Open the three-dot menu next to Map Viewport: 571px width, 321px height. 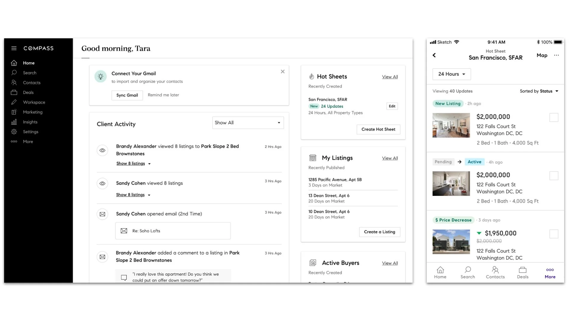(556, 55)
